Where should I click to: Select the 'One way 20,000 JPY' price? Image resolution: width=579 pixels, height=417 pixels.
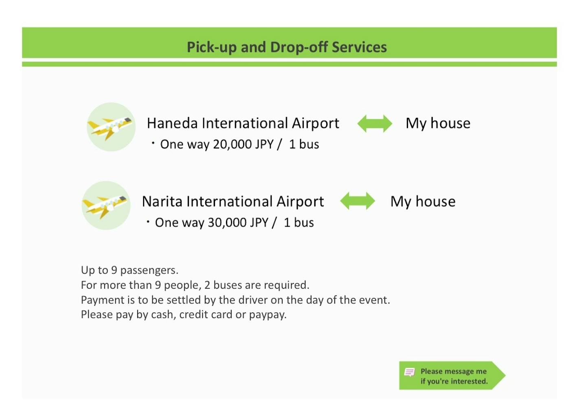point(217,144)
